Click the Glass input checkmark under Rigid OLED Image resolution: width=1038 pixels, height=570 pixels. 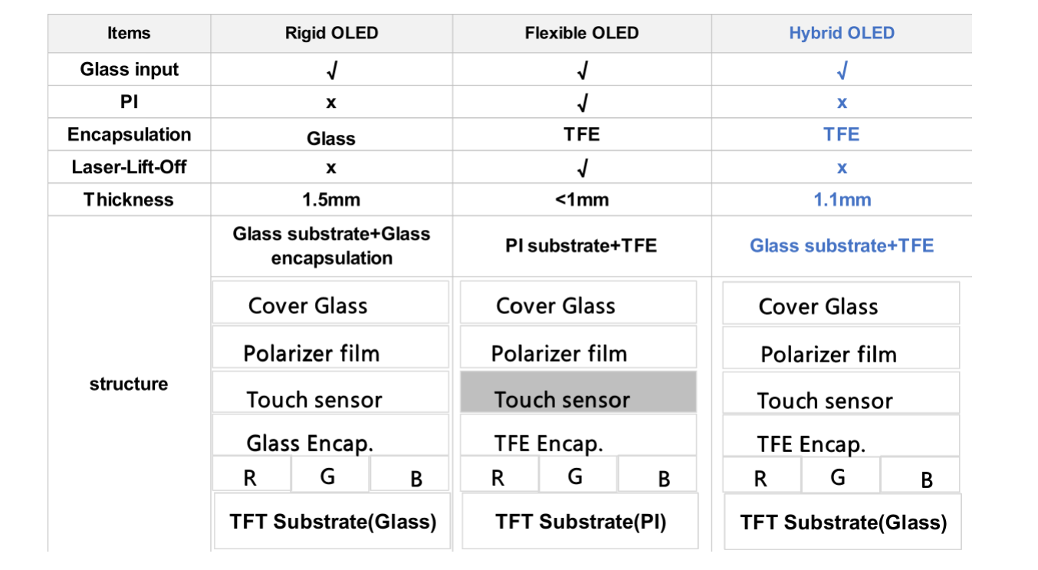[x=331, y=70]
